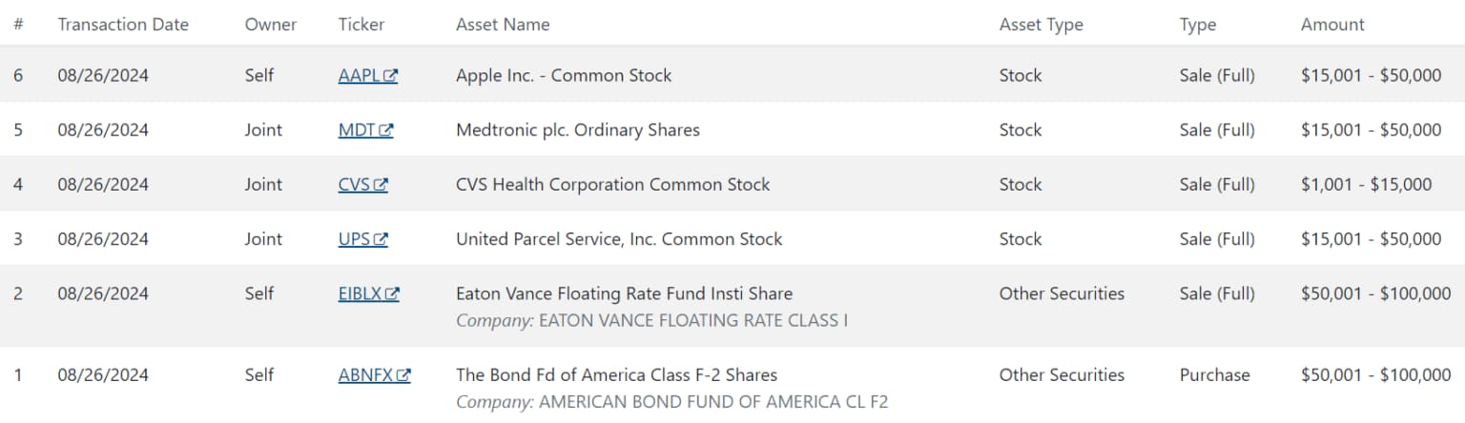Click the Asset Type column header
Viewport: 1465px width, 423px height.
point(1042,24)
